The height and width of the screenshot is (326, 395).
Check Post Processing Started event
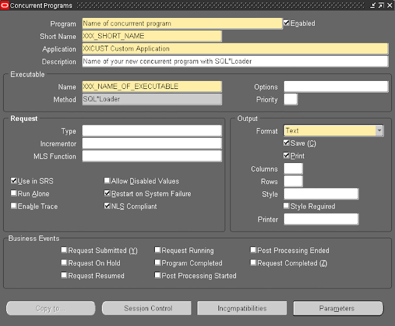[157, 275]
